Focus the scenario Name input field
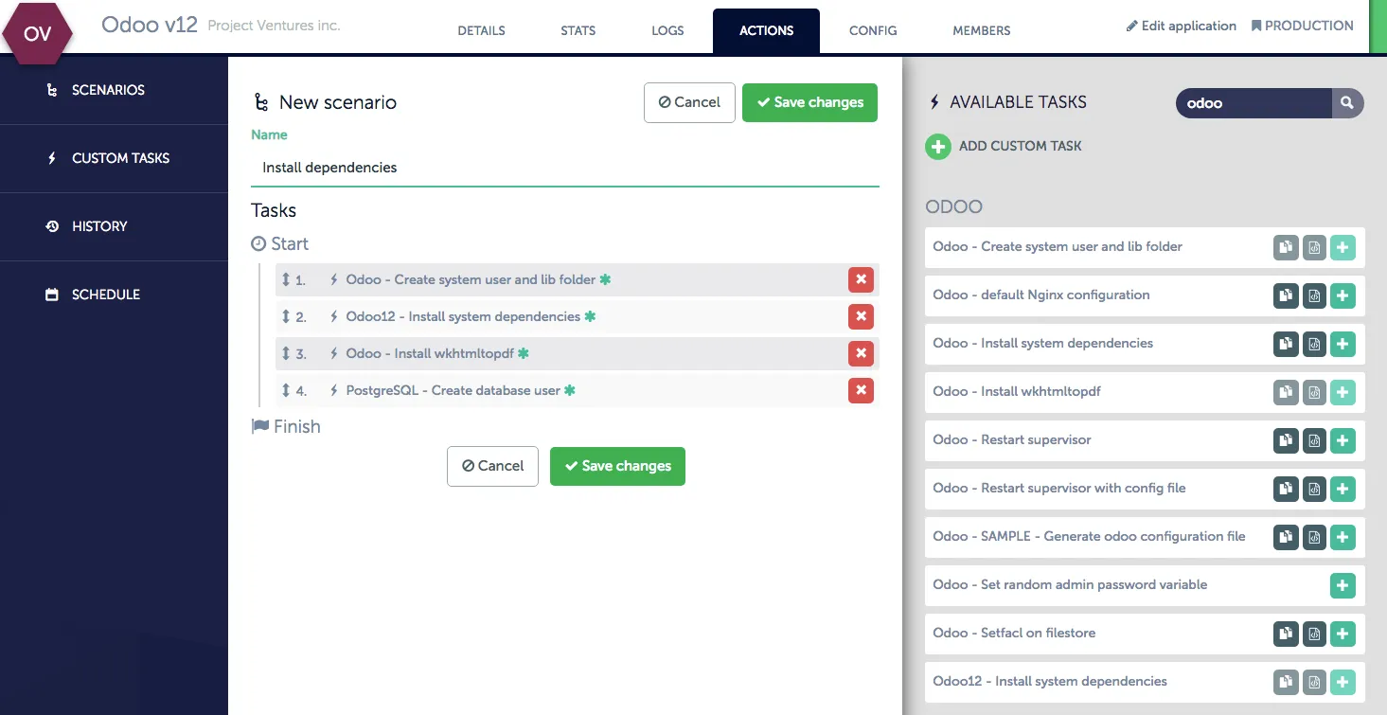Screen dimensions: 1387x715 (x=564, y=168)
